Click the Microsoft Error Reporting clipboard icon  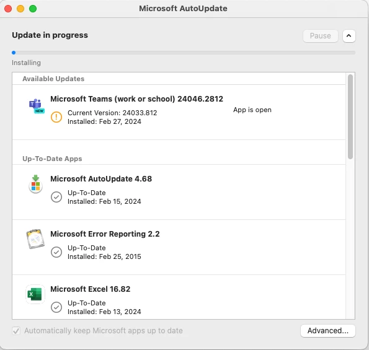pyautogui.click(x=35, y=239)
